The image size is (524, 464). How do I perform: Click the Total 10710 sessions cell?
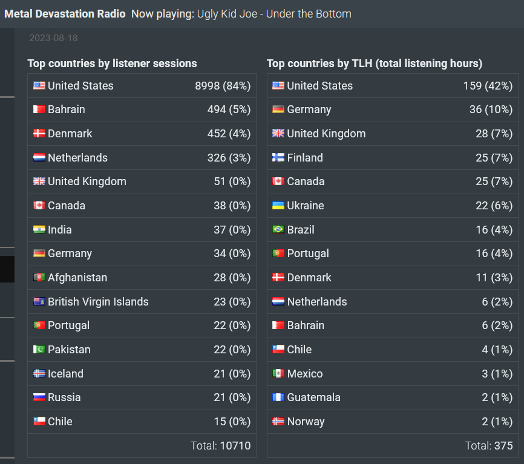[x=142, y=445]
